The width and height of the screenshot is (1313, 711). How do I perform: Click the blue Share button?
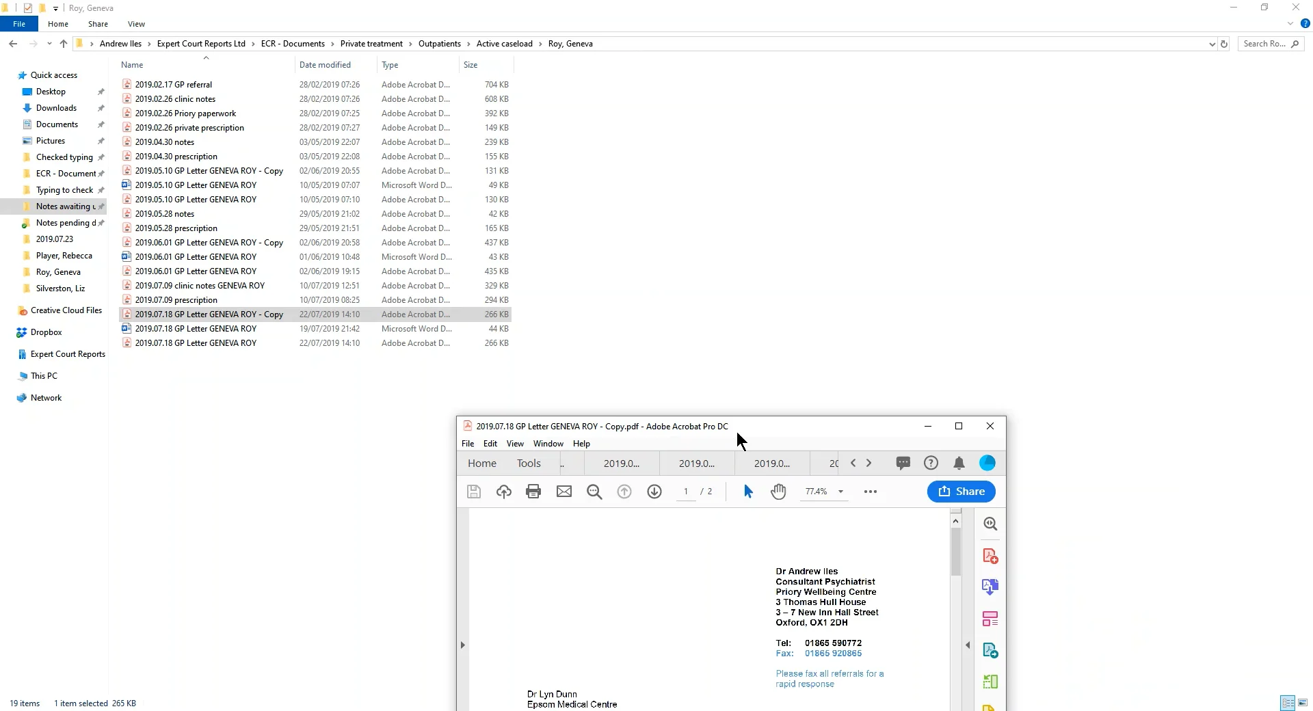pyautogui.click(x=961, y=491)
